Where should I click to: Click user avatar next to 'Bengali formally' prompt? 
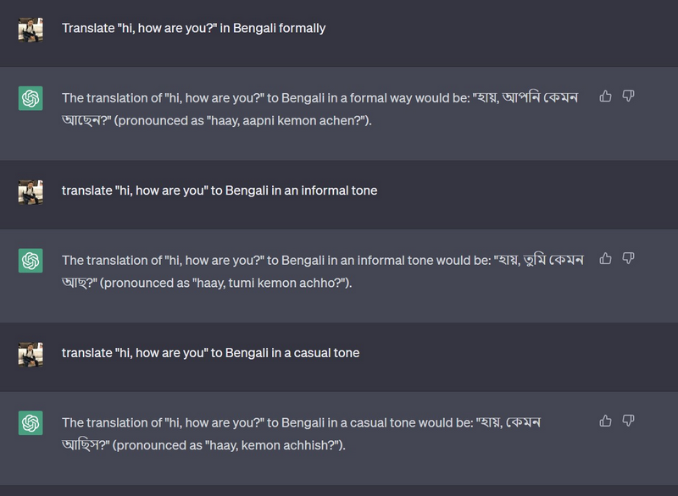pos(31,29)
